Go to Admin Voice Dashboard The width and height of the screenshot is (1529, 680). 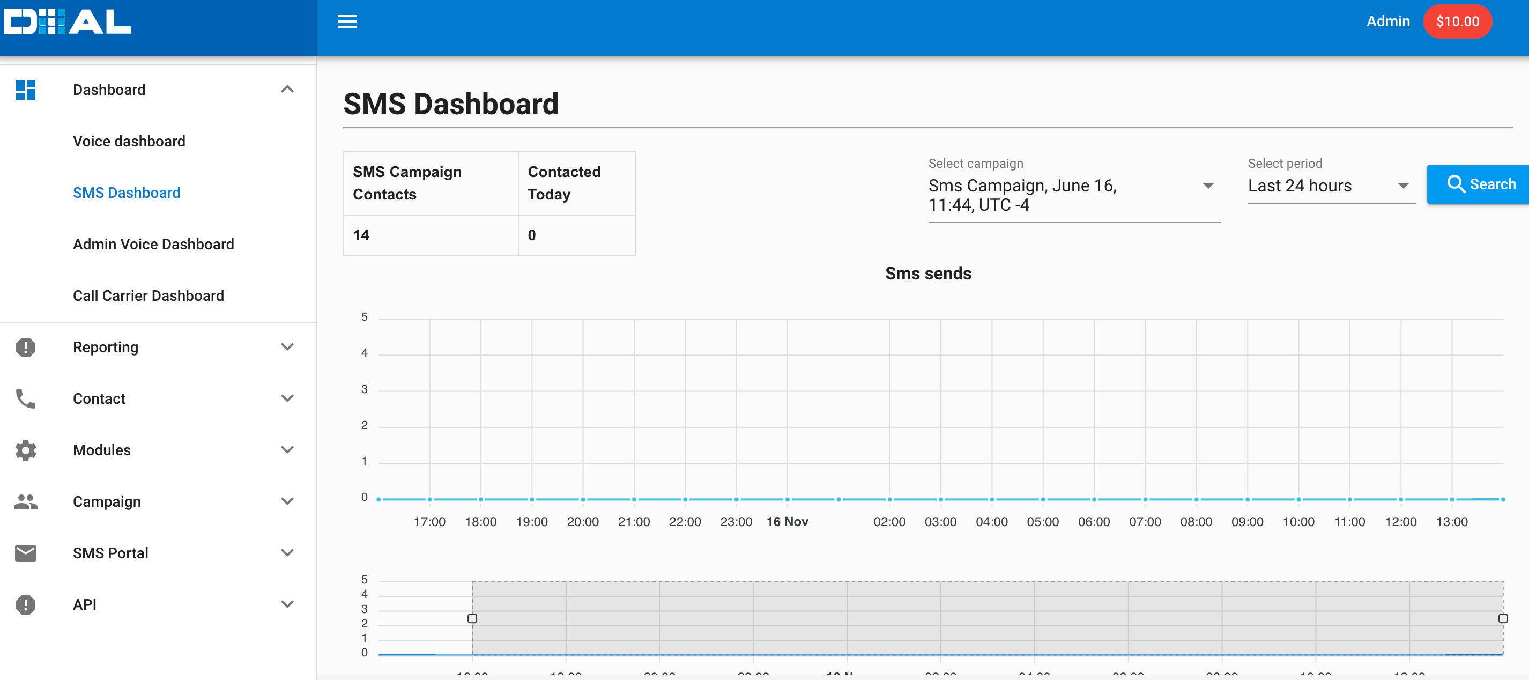pyautogui.click(x=153, y=244)
